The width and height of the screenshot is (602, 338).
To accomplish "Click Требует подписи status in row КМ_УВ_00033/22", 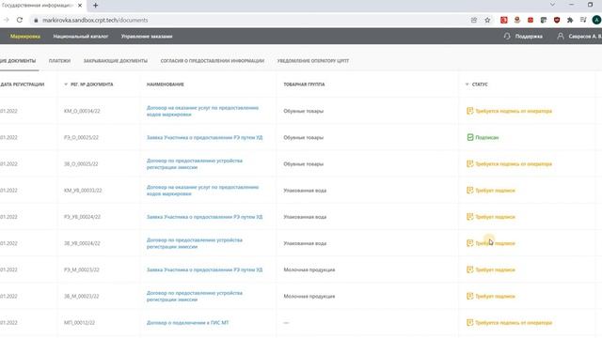I will [x=496, y=190].
